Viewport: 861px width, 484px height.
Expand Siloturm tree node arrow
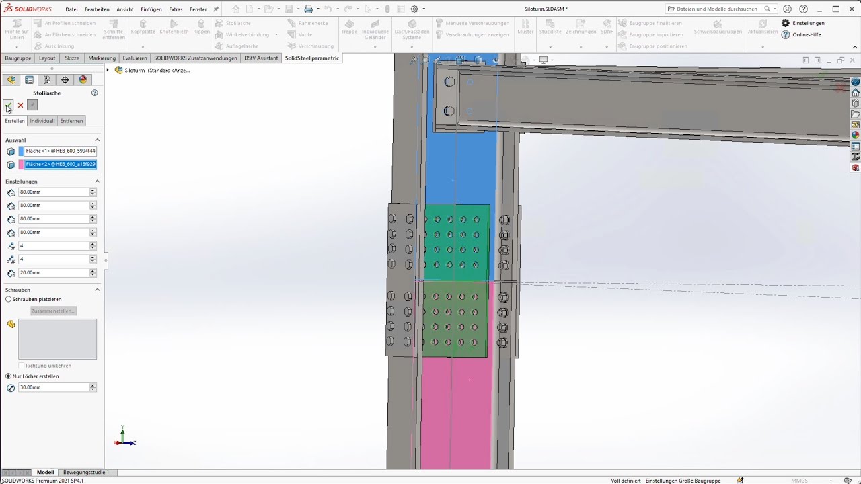(x=108, y=70)
